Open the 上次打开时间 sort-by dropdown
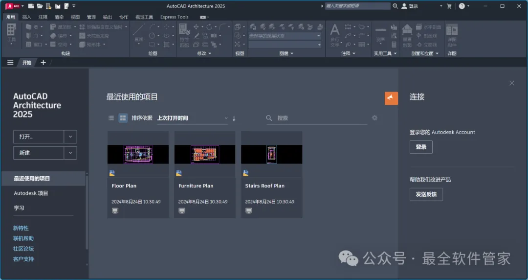This screenshot has height=280, width=528. (193, 118)
